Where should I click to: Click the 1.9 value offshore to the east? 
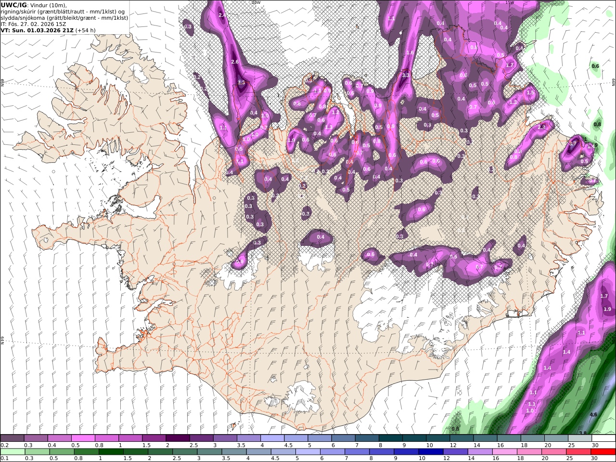[x=607, y=309]
